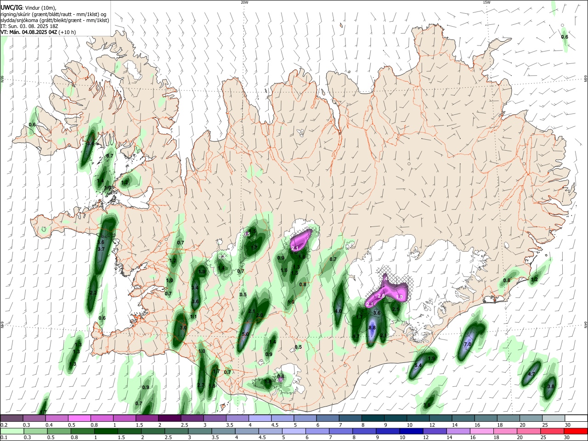Image resolution: width=588 pixels, height=441 pixels.
Task: Click the precipitation value '2.7'
Action: 201,385
